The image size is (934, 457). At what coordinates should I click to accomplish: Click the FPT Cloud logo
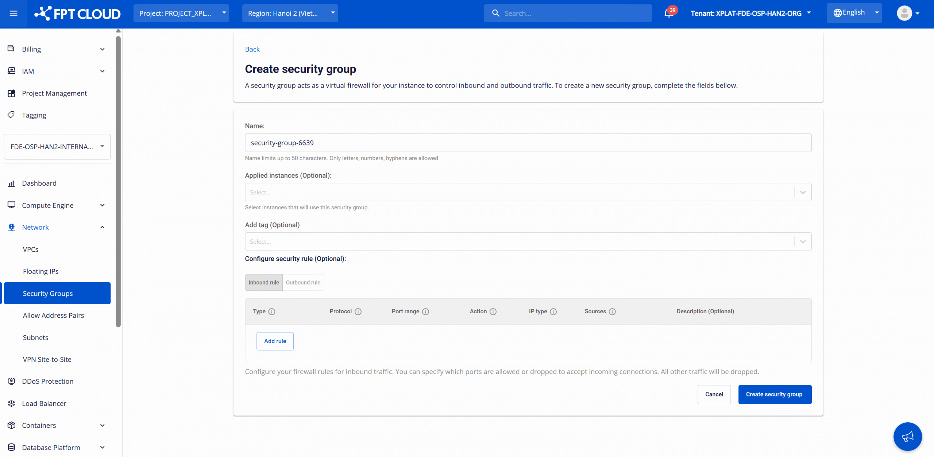(x=77, y=13)
